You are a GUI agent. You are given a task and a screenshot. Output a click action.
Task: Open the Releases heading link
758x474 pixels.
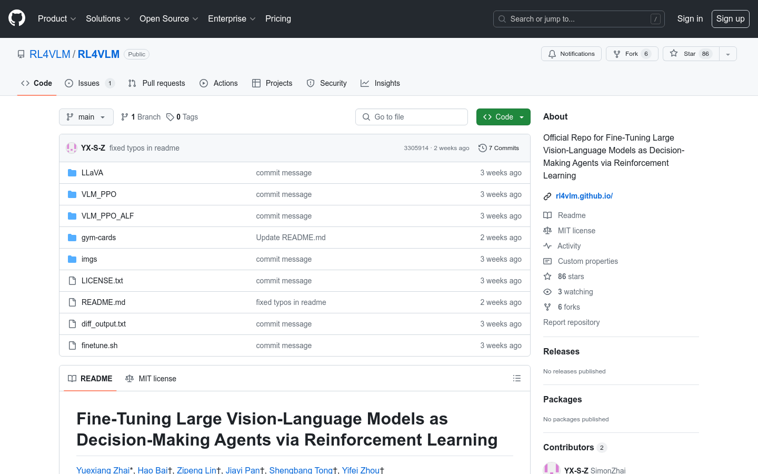point(561,351)
